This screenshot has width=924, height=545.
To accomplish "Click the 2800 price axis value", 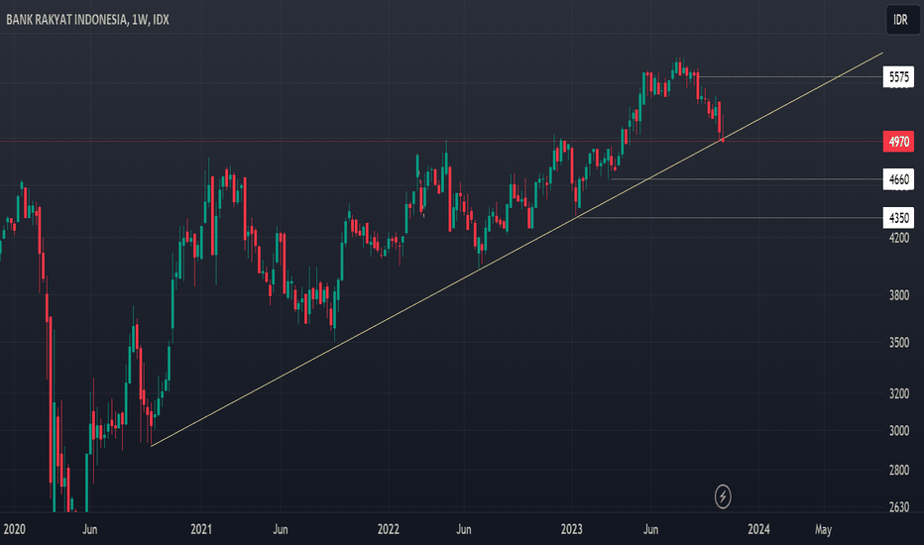I will pyautogui.click(x=898, y=470).
